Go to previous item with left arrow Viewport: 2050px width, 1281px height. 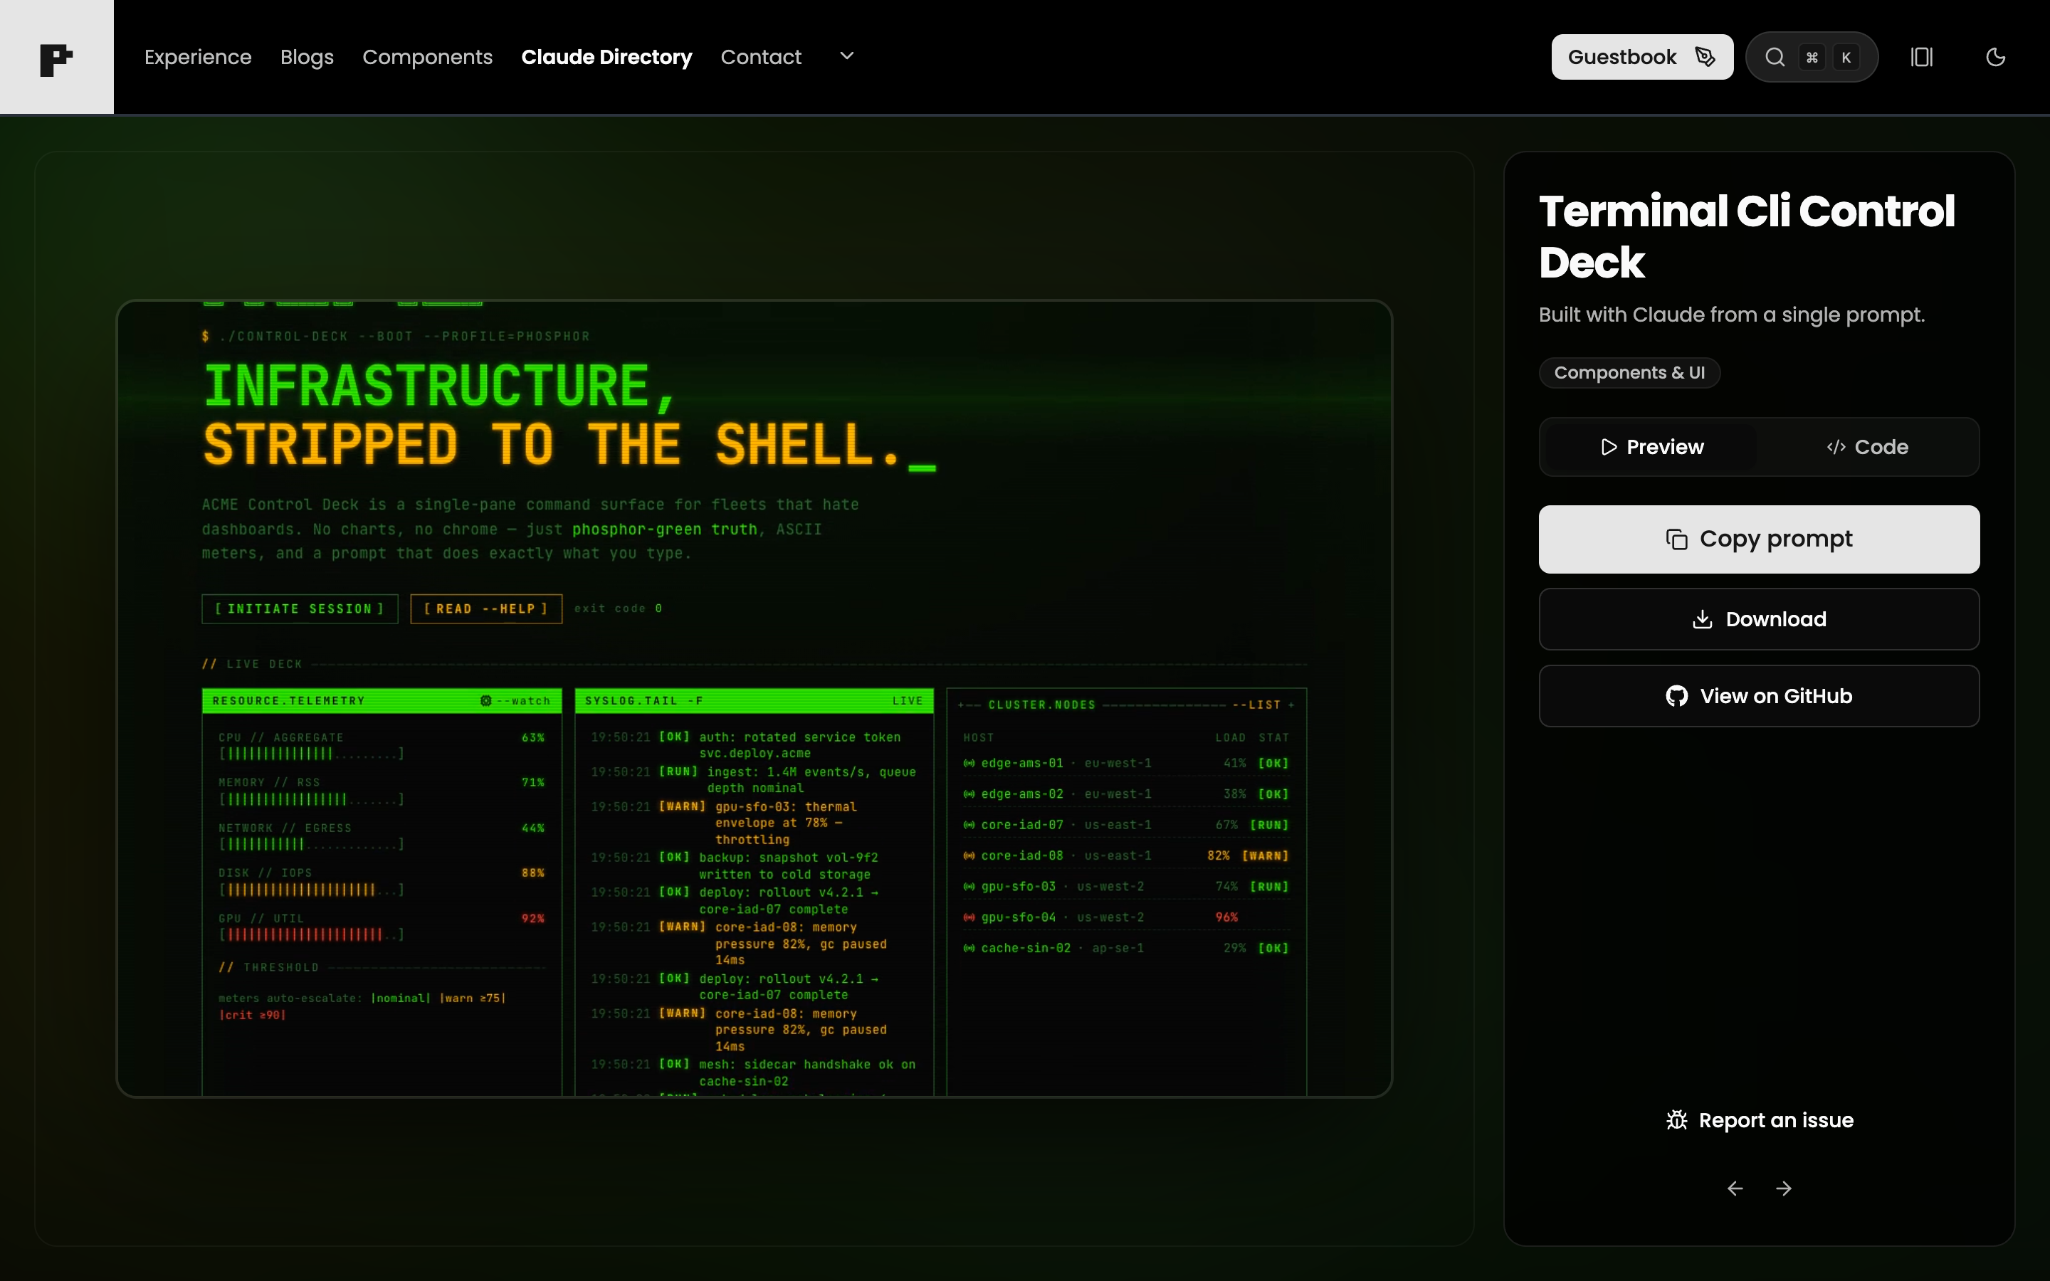pyautogui.click(x=1735, y=1188)
